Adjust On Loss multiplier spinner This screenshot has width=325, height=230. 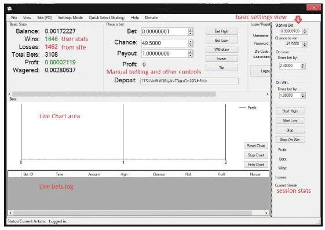pyautogui.click(x=303, y=66)
